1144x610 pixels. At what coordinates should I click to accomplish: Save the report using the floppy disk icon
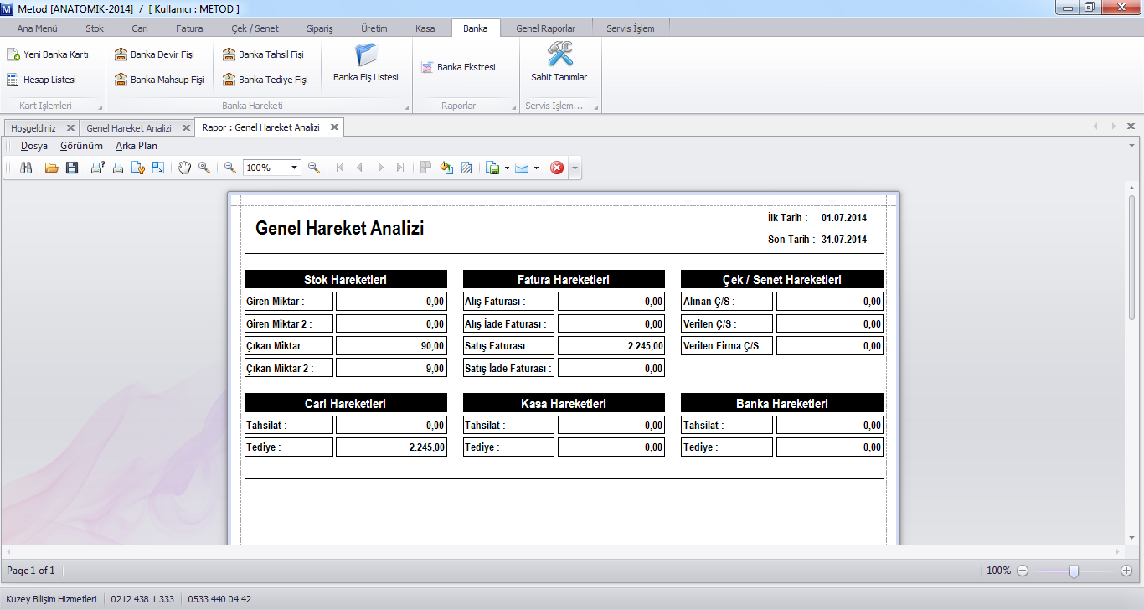(x=72, y=168)
